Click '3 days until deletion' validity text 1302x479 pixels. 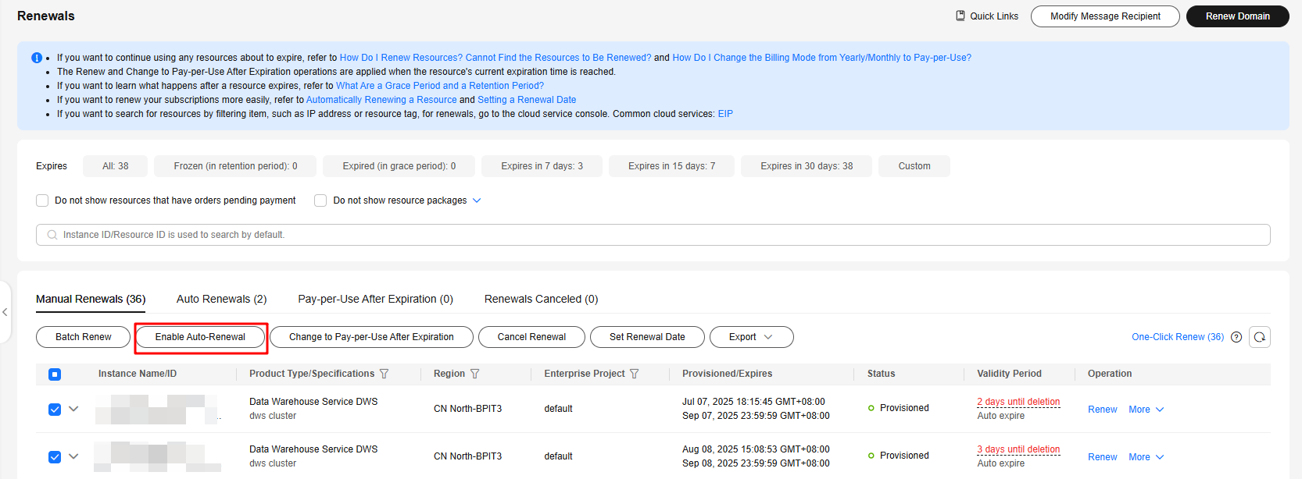coord(1018,449)
